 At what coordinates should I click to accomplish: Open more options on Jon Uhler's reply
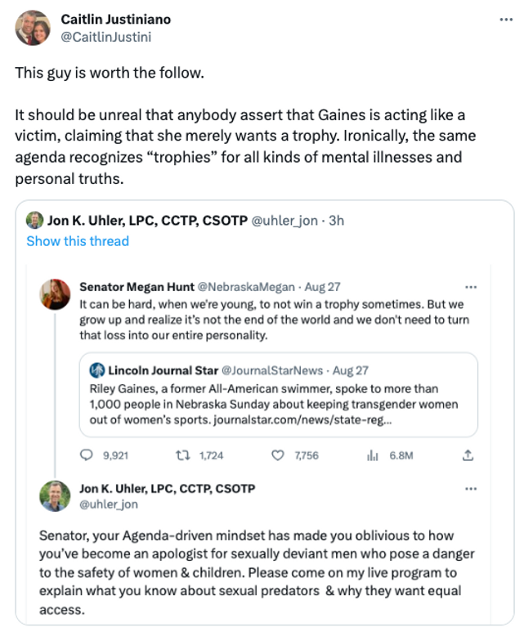pyautogui.click(x=470, y=489)
